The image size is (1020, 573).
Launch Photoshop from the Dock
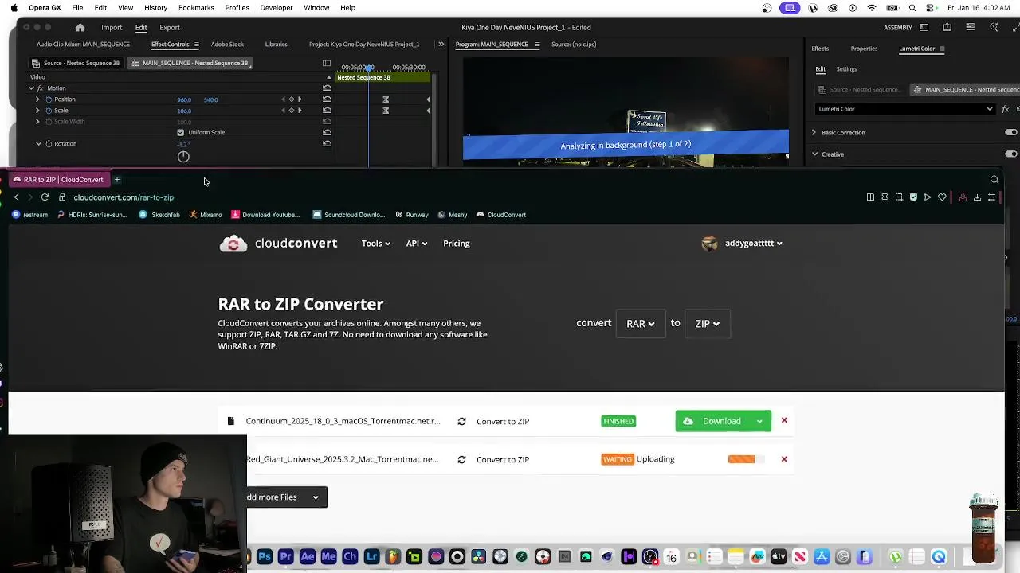pyautogui.click(x=265, y=557)
